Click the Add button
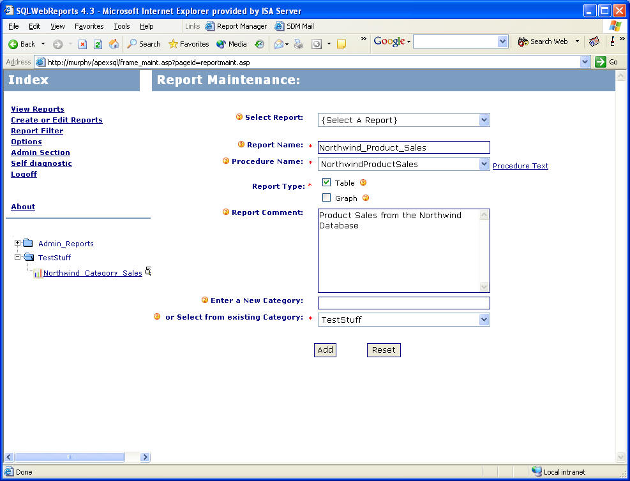 [325, 350]
